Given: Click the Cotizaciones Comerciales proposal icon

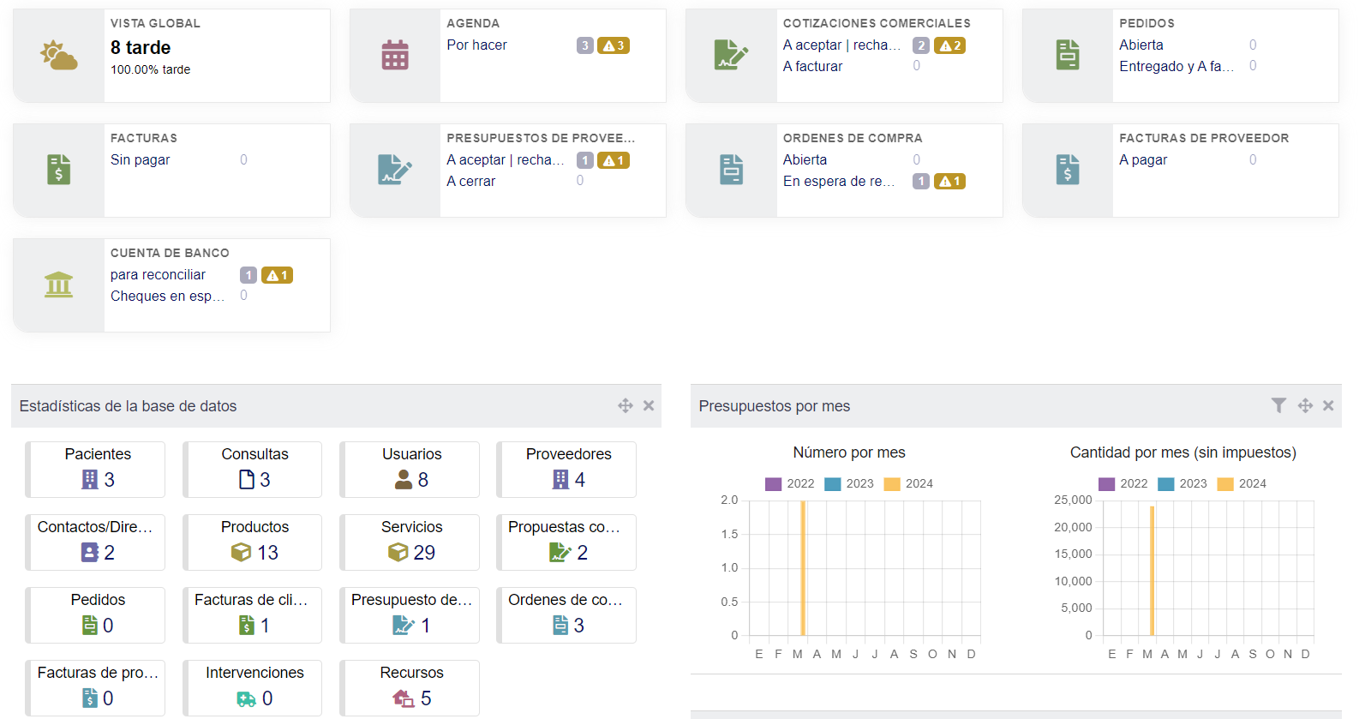Looking at the screenshot, I should coord(731,56).
